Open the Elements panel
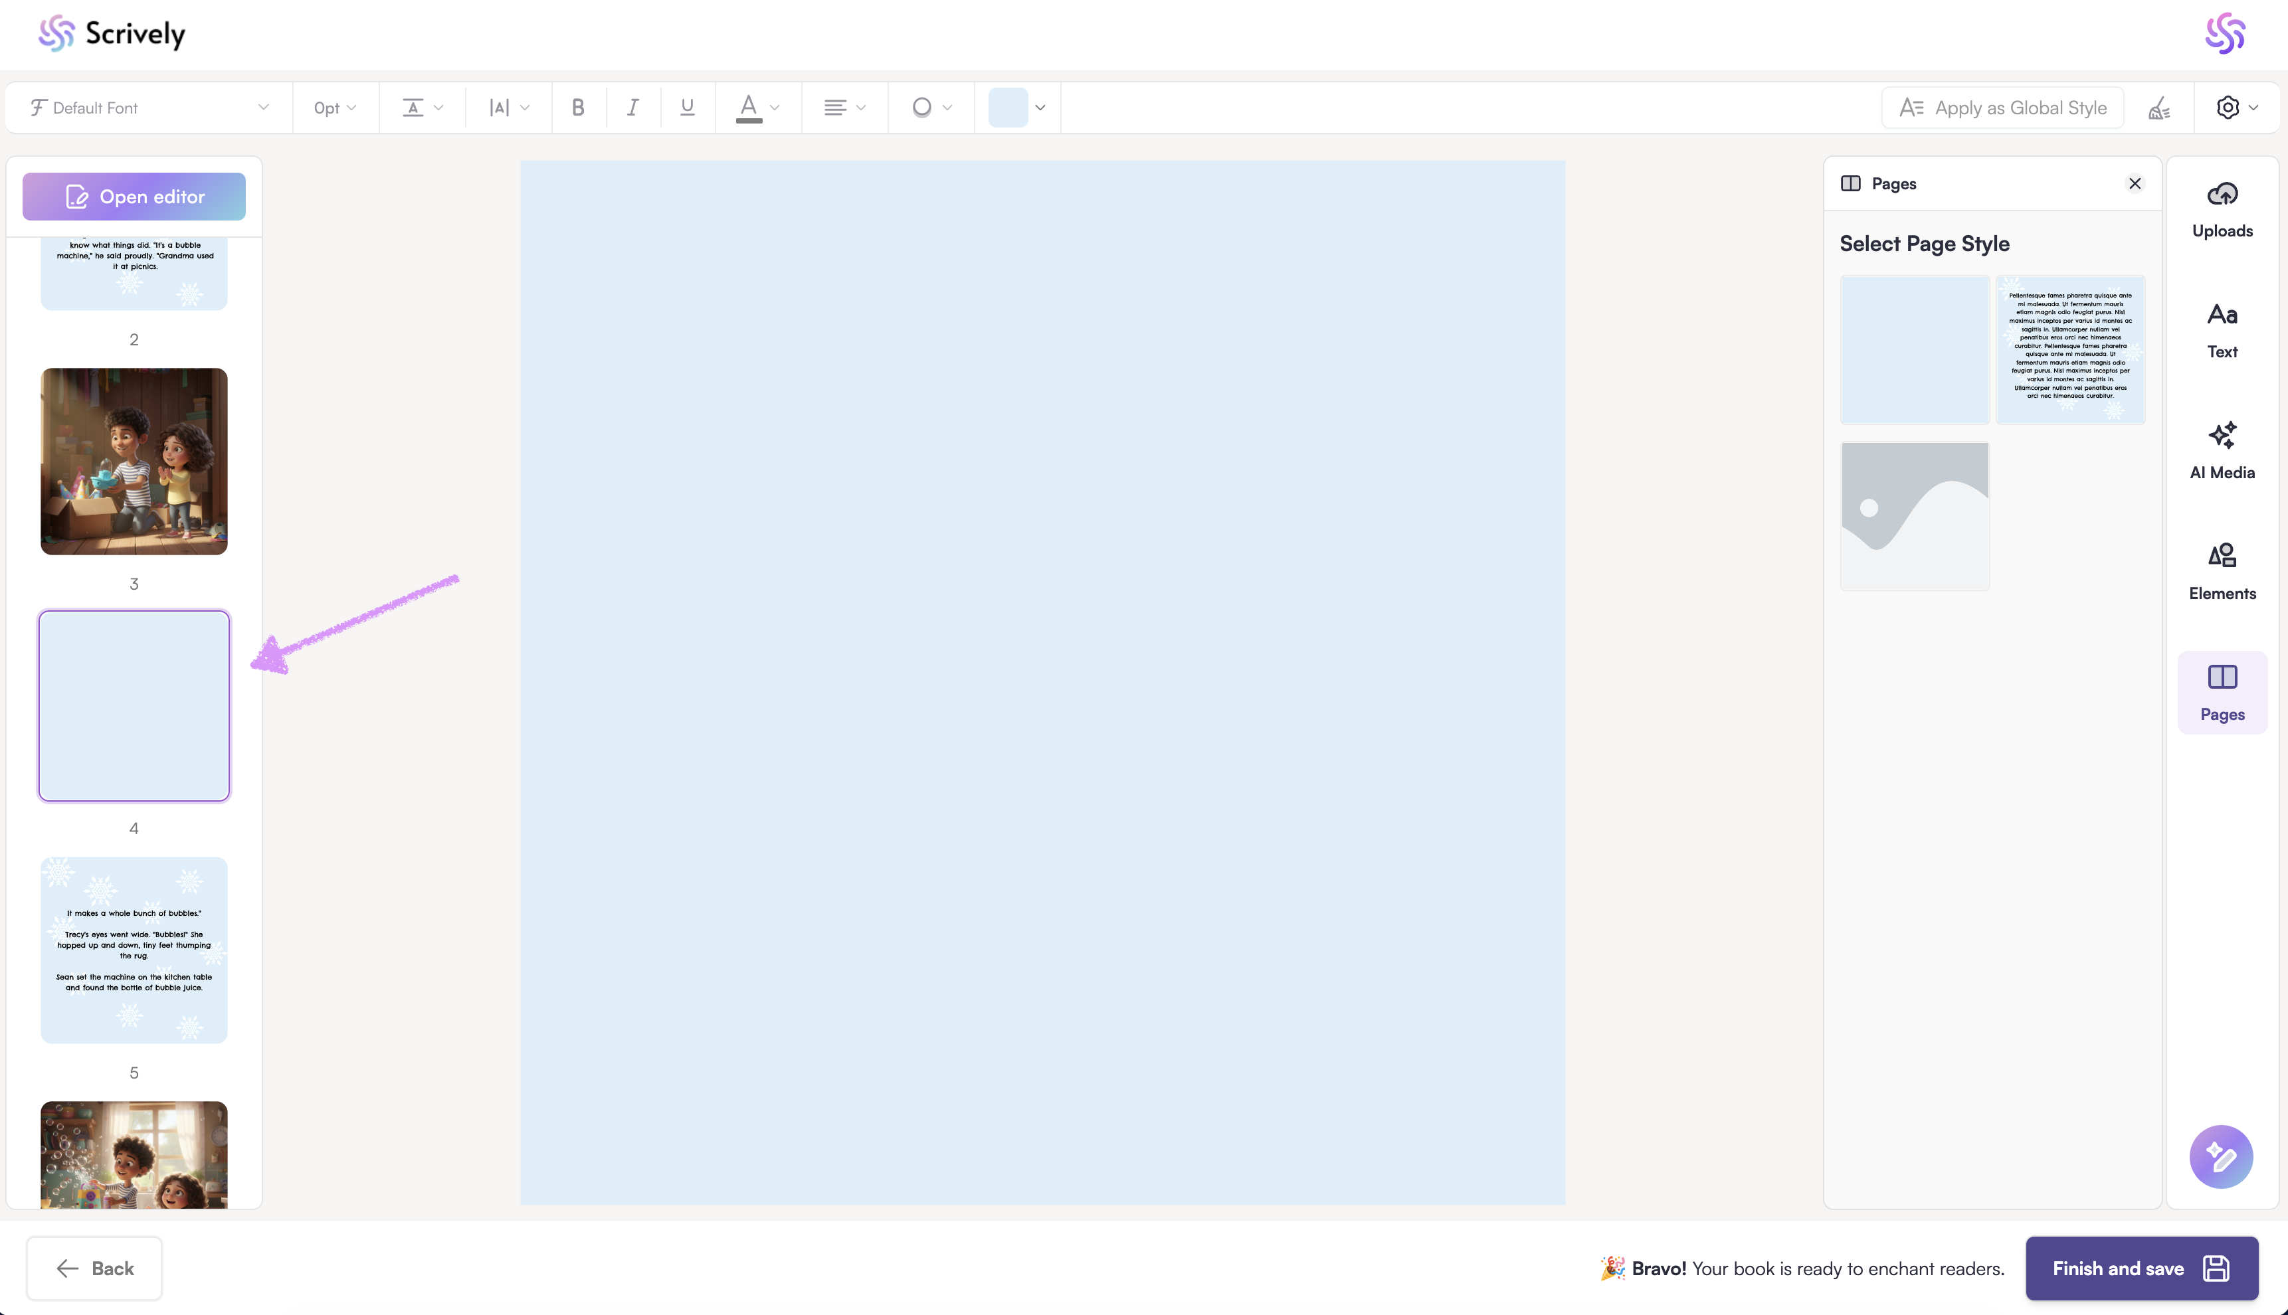2288x1315 pixels. tap(2222, 572)
